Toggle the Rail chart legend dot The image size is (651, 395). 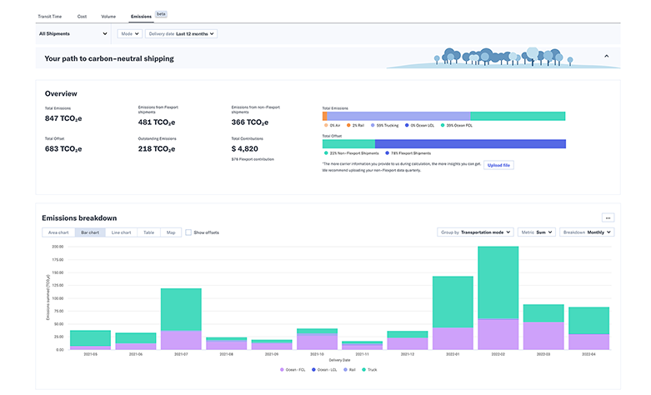pos(345,370)
